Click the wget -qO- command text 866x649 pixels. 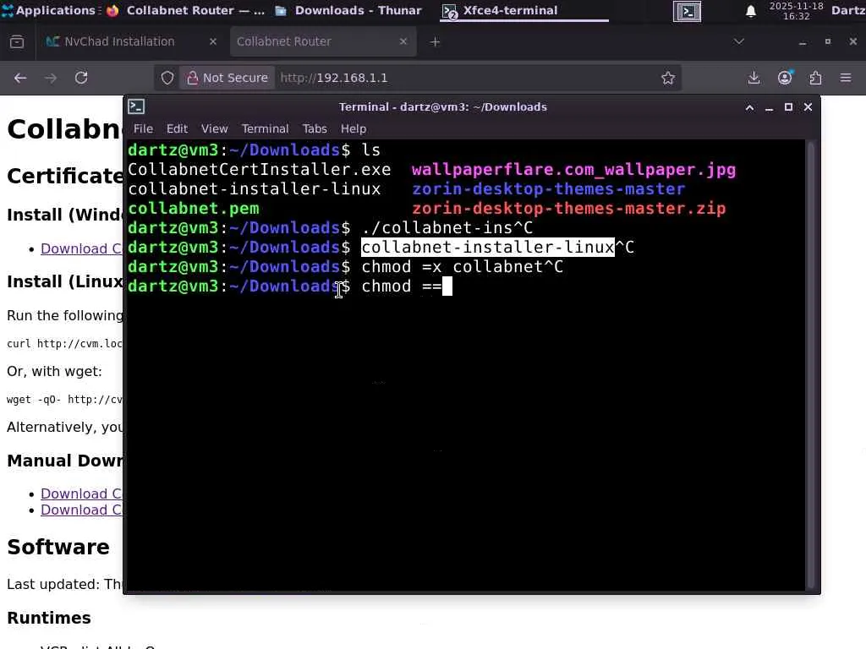click(x=64, y=399)
